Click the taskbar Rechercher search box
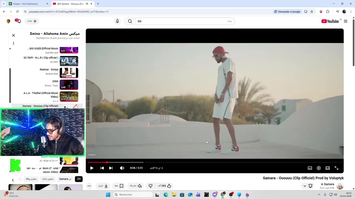This screenshot has width=355, height=199. tap(133, 195)
